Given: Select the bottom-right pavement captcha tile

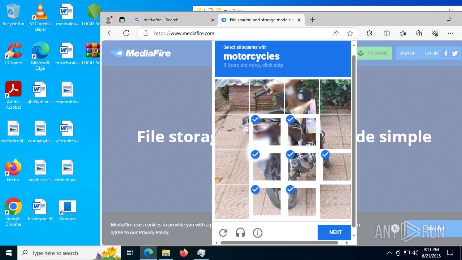Looking at the screenshot, I should [335, 201].
